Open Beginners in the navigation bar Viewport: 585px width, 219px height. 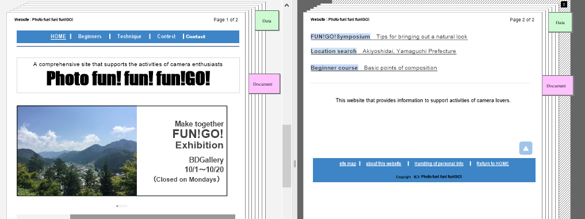(90, 37)
